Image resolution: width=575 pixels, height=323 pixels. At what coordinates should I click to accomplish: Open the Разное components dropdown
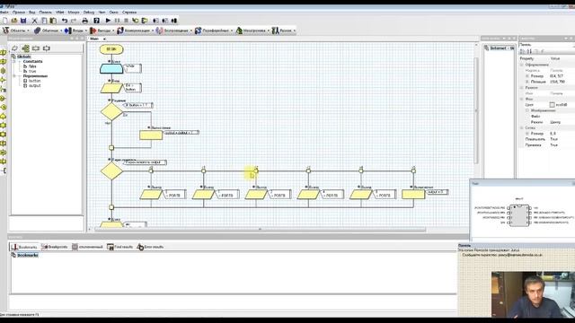coord(284,31)
